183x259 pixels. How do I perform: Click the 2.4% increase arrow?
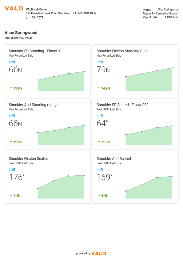pos(11,196)
